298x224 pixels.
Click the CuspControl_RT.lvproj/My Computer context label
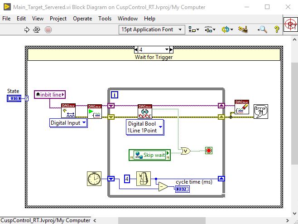click(45, 220)
